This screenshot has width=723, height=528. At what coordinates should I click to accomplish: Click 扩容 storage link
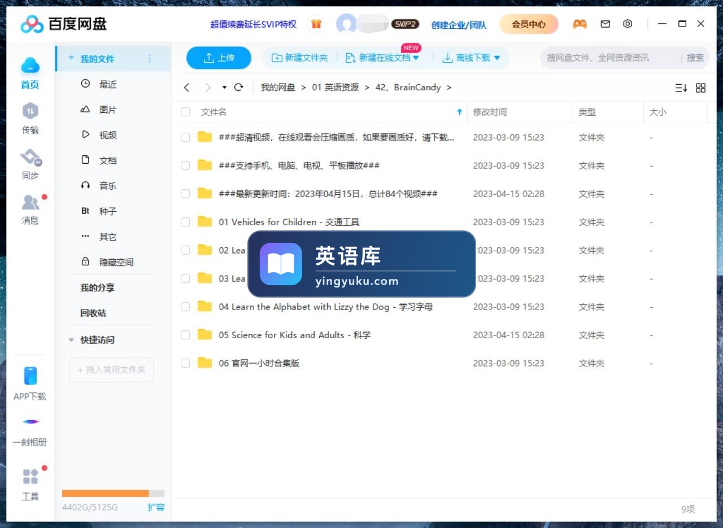coord(156,507)
